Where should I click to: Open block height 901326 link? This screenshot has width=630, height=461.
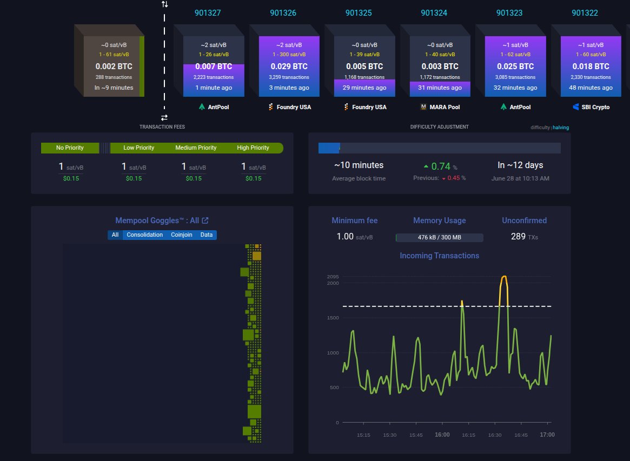click(283, 13)
